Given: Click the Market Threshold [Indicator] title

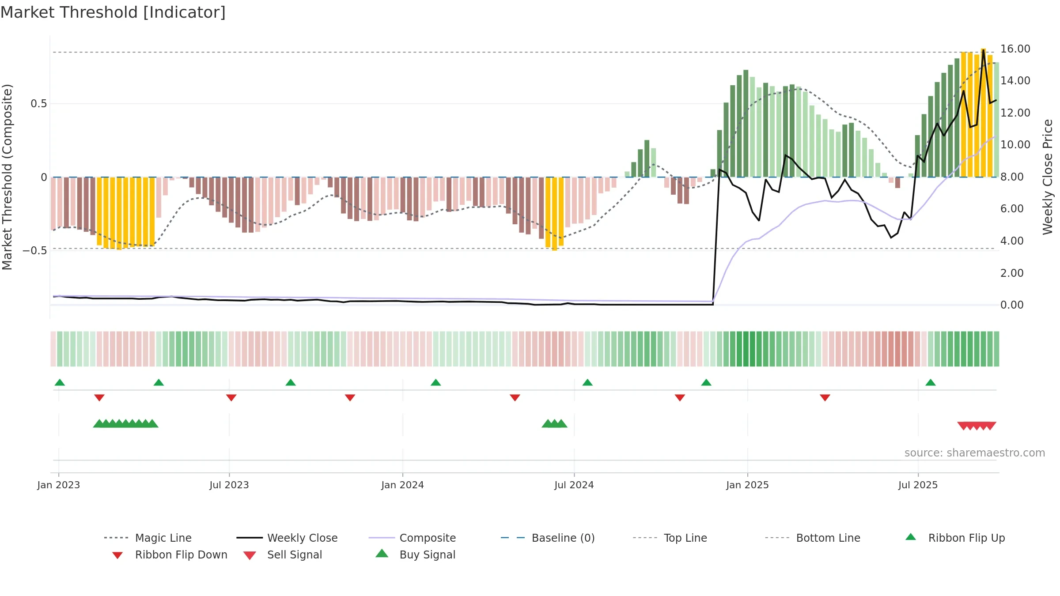Looking at the screenshot, I should [x=113, y=12].
